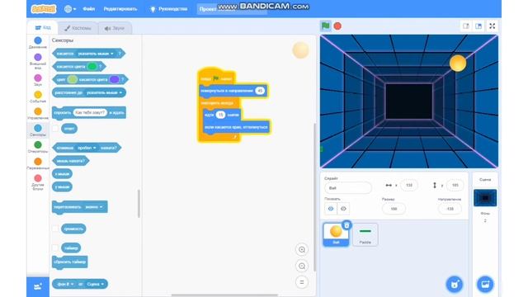Viewport: 528px width, 297px height.
Task: Click the sprite direction field
Action: (450, 209)
